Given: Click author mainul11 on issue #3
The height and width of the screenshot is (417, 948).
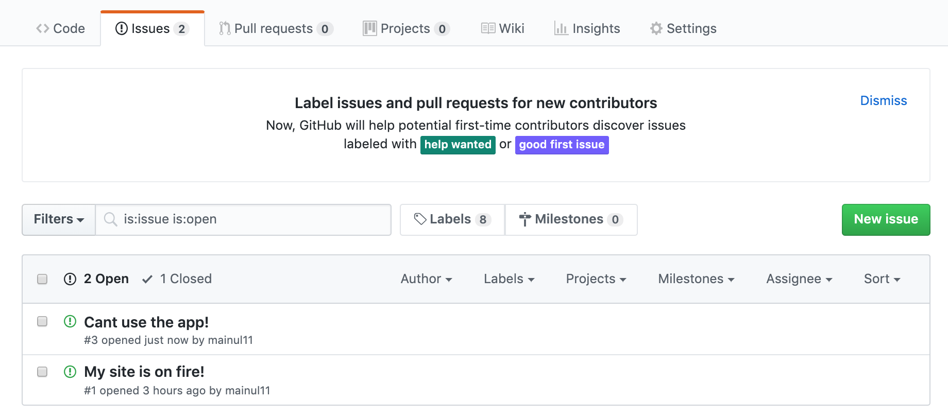Looking at the screenshot, I should point(230,340).
